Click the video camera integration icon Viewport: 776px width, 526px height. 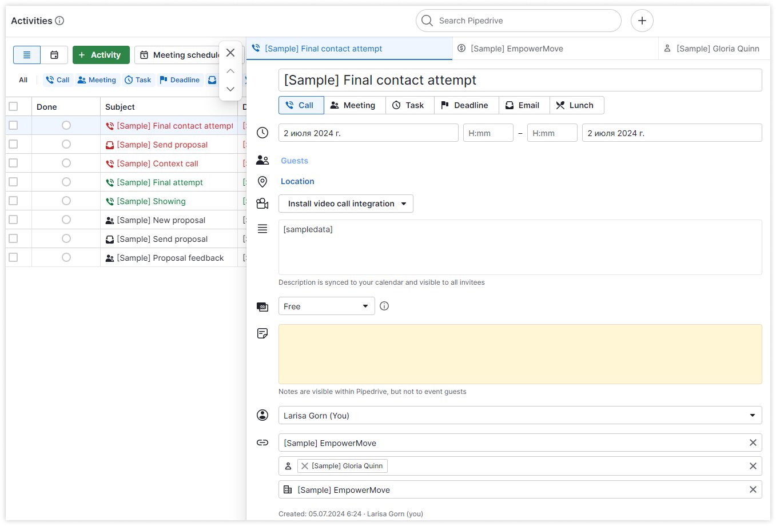tap(262, 203)
